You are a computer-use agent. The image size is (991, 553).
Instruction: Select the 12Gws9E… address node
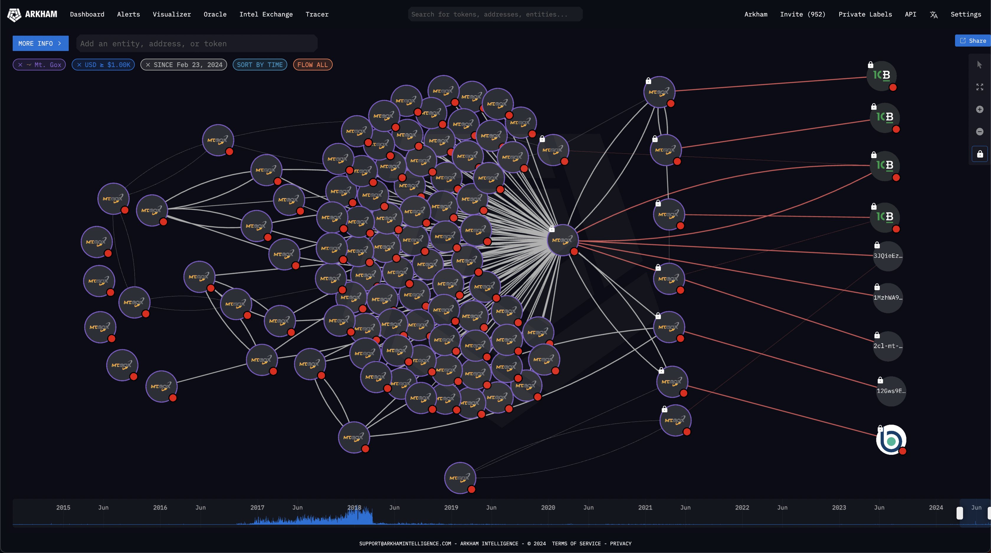coord(891,391)
